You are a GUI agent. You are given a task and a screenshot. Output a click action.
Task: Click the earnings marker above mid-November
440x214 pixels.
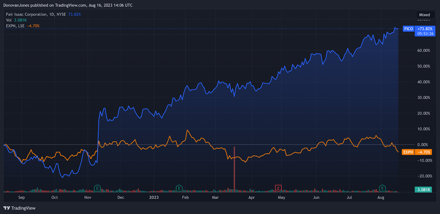[98, 188]
